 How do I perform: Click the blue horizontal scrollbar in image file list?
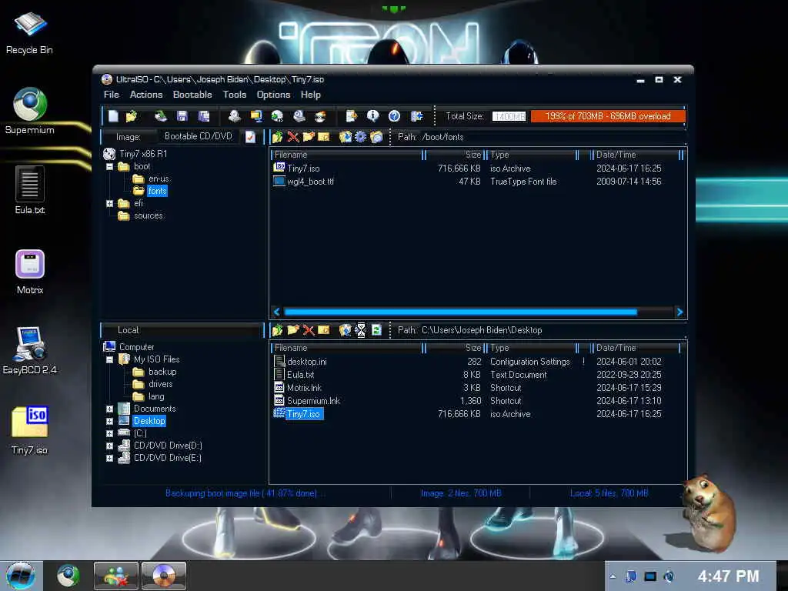[x=460, y=312]
